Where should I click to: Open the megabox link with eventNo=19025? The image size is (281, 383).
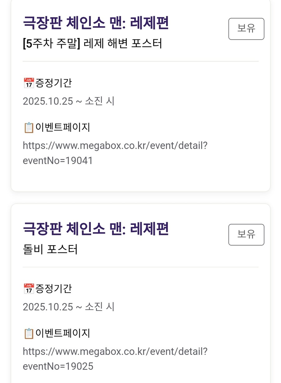coord(115,359)
